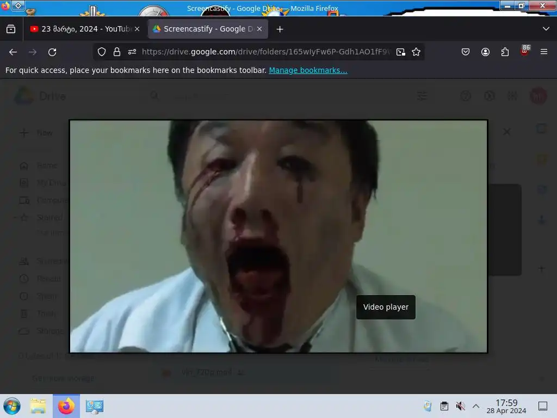Open picture-in-picture icon in address bar
557x418 pixels.
(401, 52)
